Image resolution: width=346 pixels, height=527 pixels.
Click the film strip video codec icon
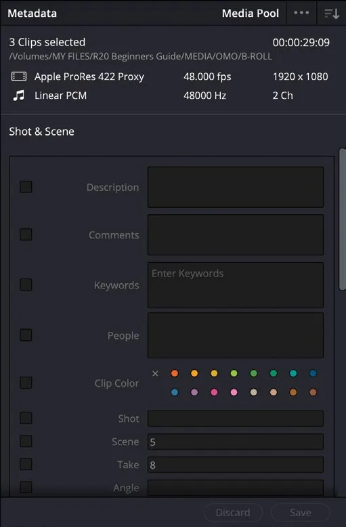click(19, 77)
